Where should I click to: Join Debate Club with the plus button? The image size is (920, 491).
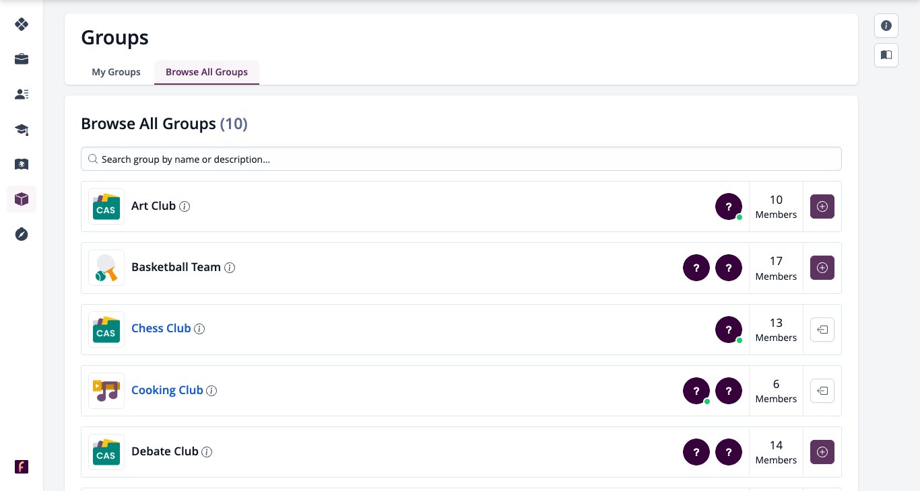[822, 452]
